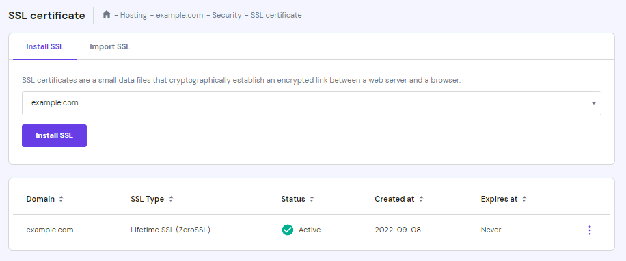Sort table by SSL Type arrows

pyautogui.click(x=171, y=199)
